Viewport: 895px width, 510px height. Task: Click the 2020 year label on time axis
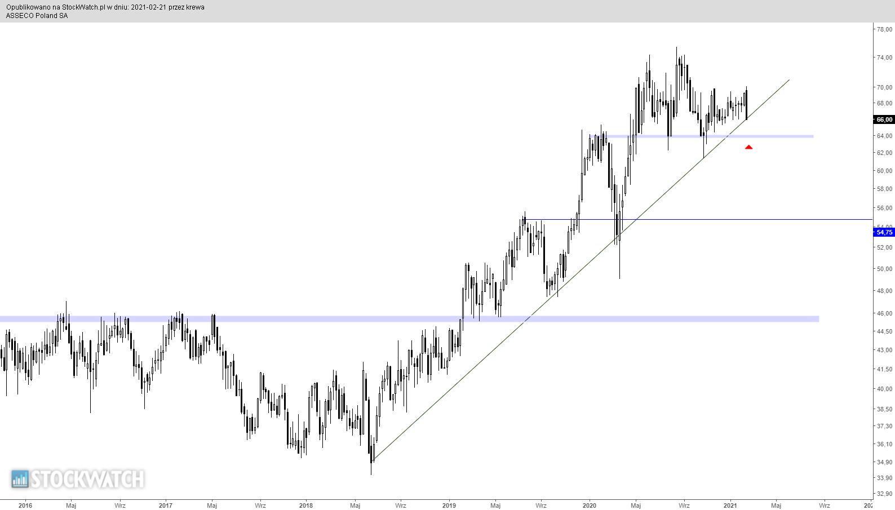[590, 505]
